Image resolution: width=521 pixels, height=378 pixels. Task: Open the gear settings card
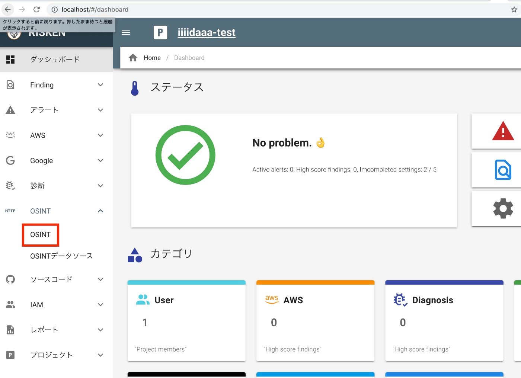tap(496, 209)
